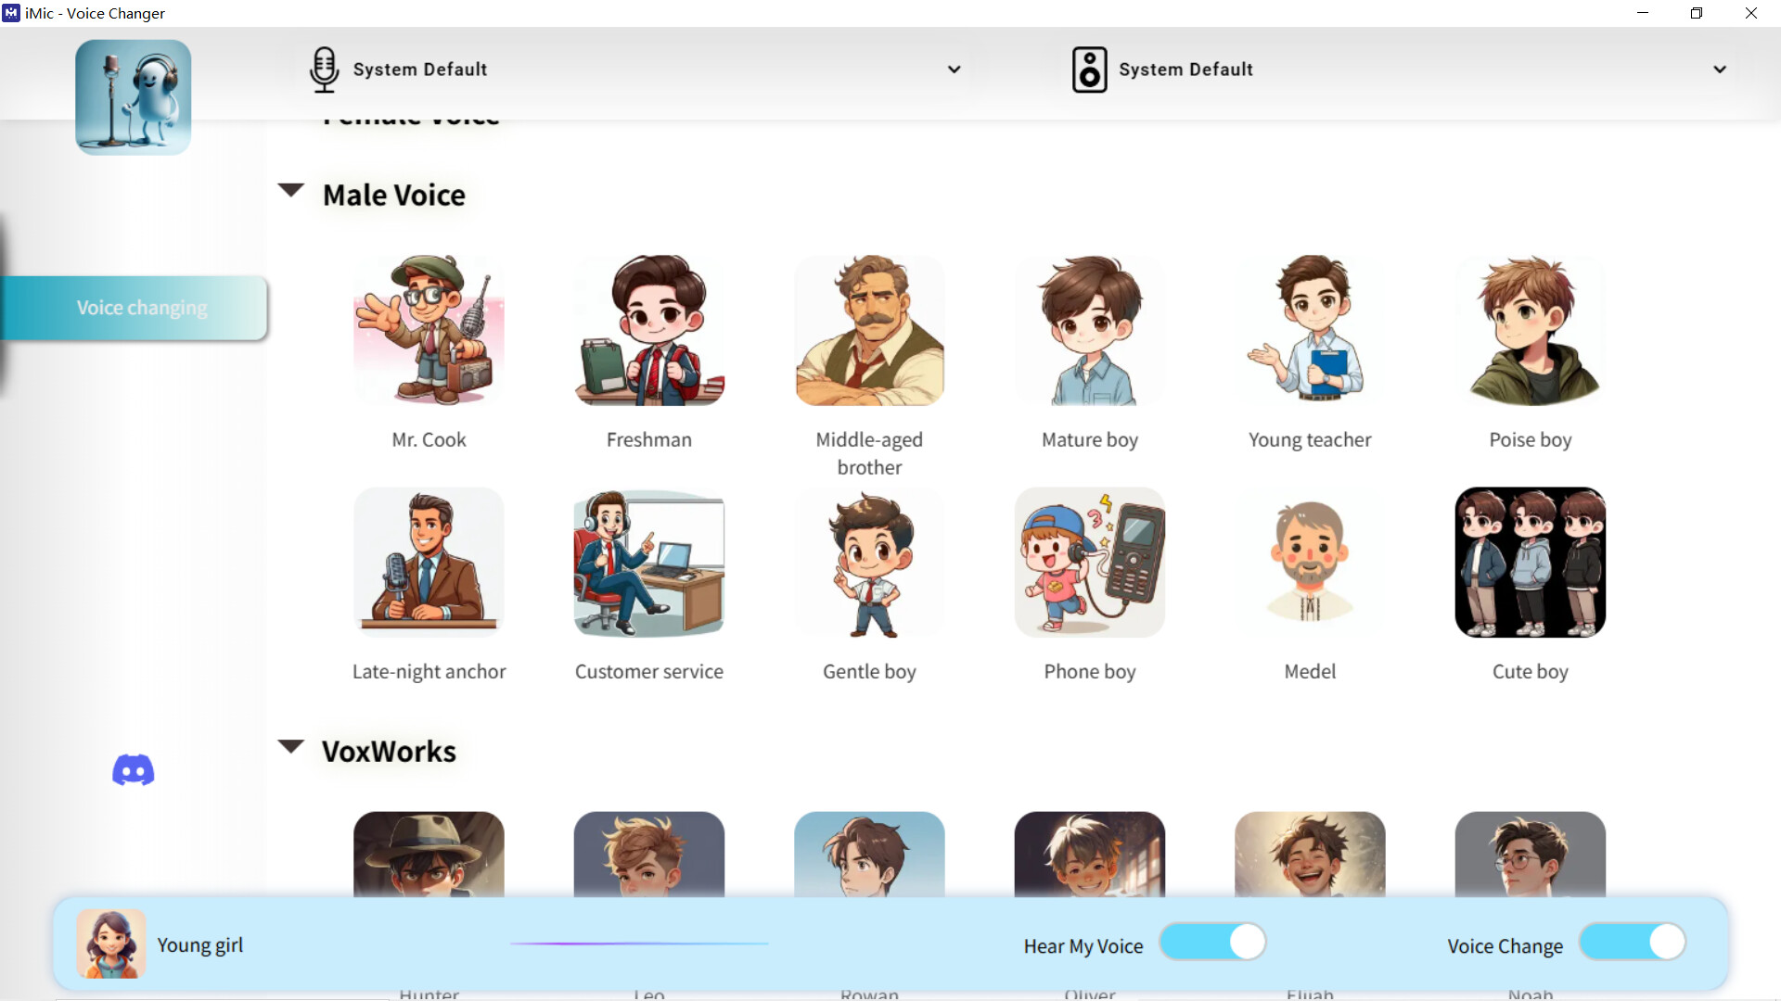Restore down the iMic window

(x=1697, y=13)
